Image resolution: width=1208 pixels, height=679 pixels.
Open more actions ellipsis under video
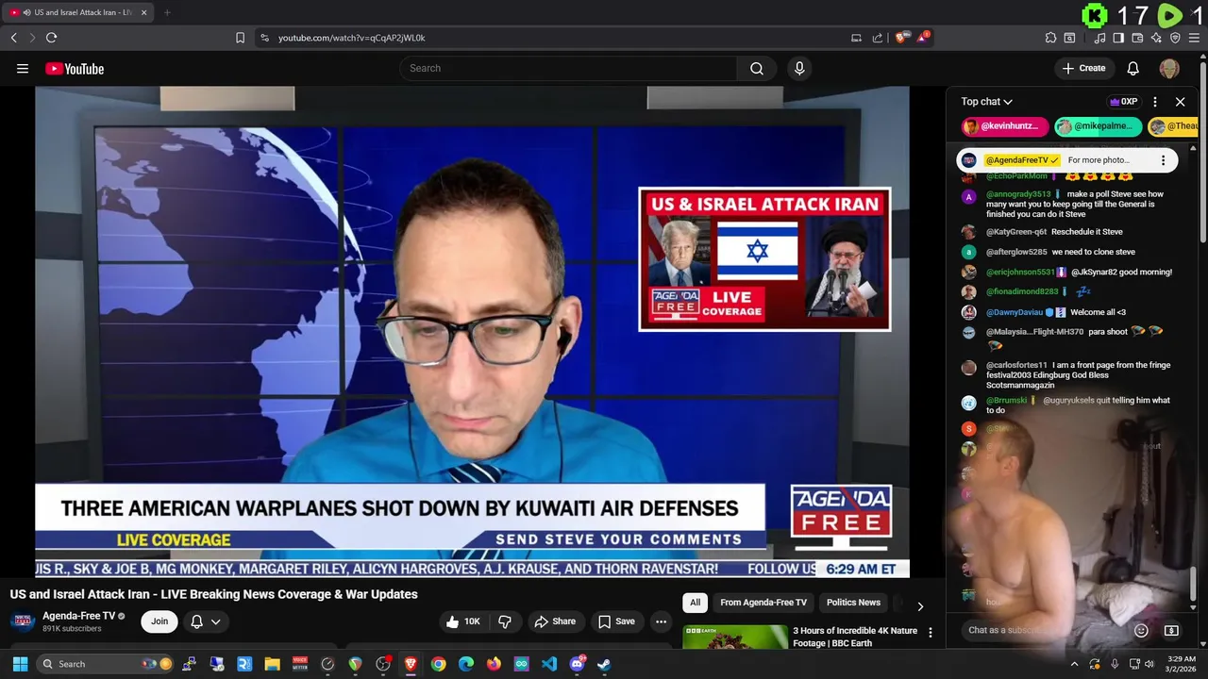(661, 621)
